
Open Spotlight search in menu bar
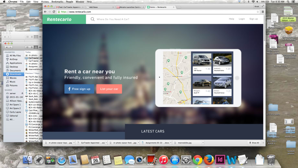[x=288, y=2]
